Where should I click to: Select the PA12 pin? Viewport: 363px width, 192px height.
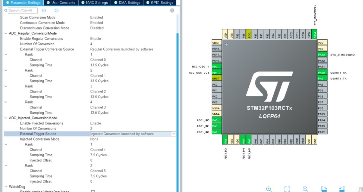(322, 61)
